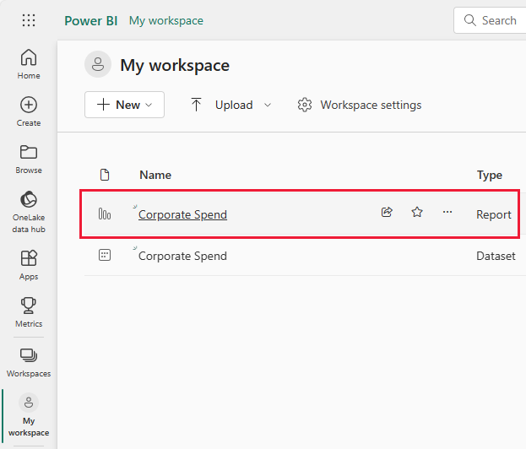Share the Corporate Spend report
The height and width of the screenshot is (449, 526).
[387, 213]
